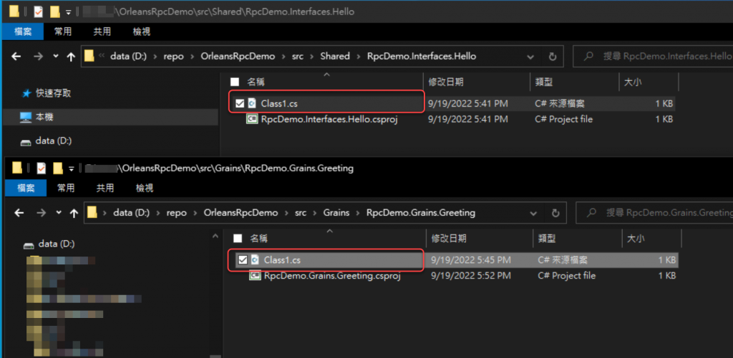Sort by 大小 column in Grains.Greeting window
733x358 pixels.
636,239
